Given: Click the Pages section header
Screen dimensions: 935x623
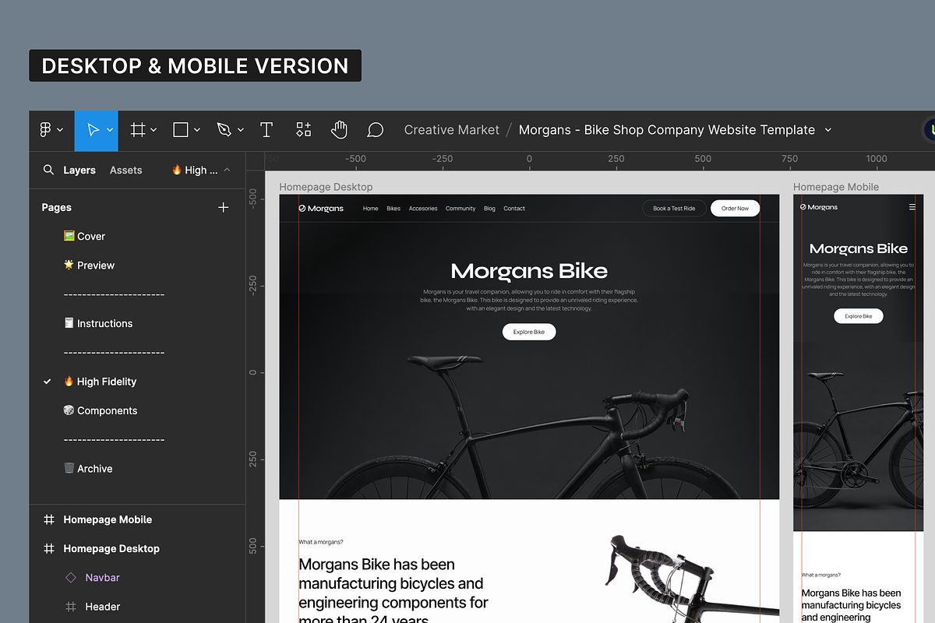Looking at the screenshot, I should 56,207.
